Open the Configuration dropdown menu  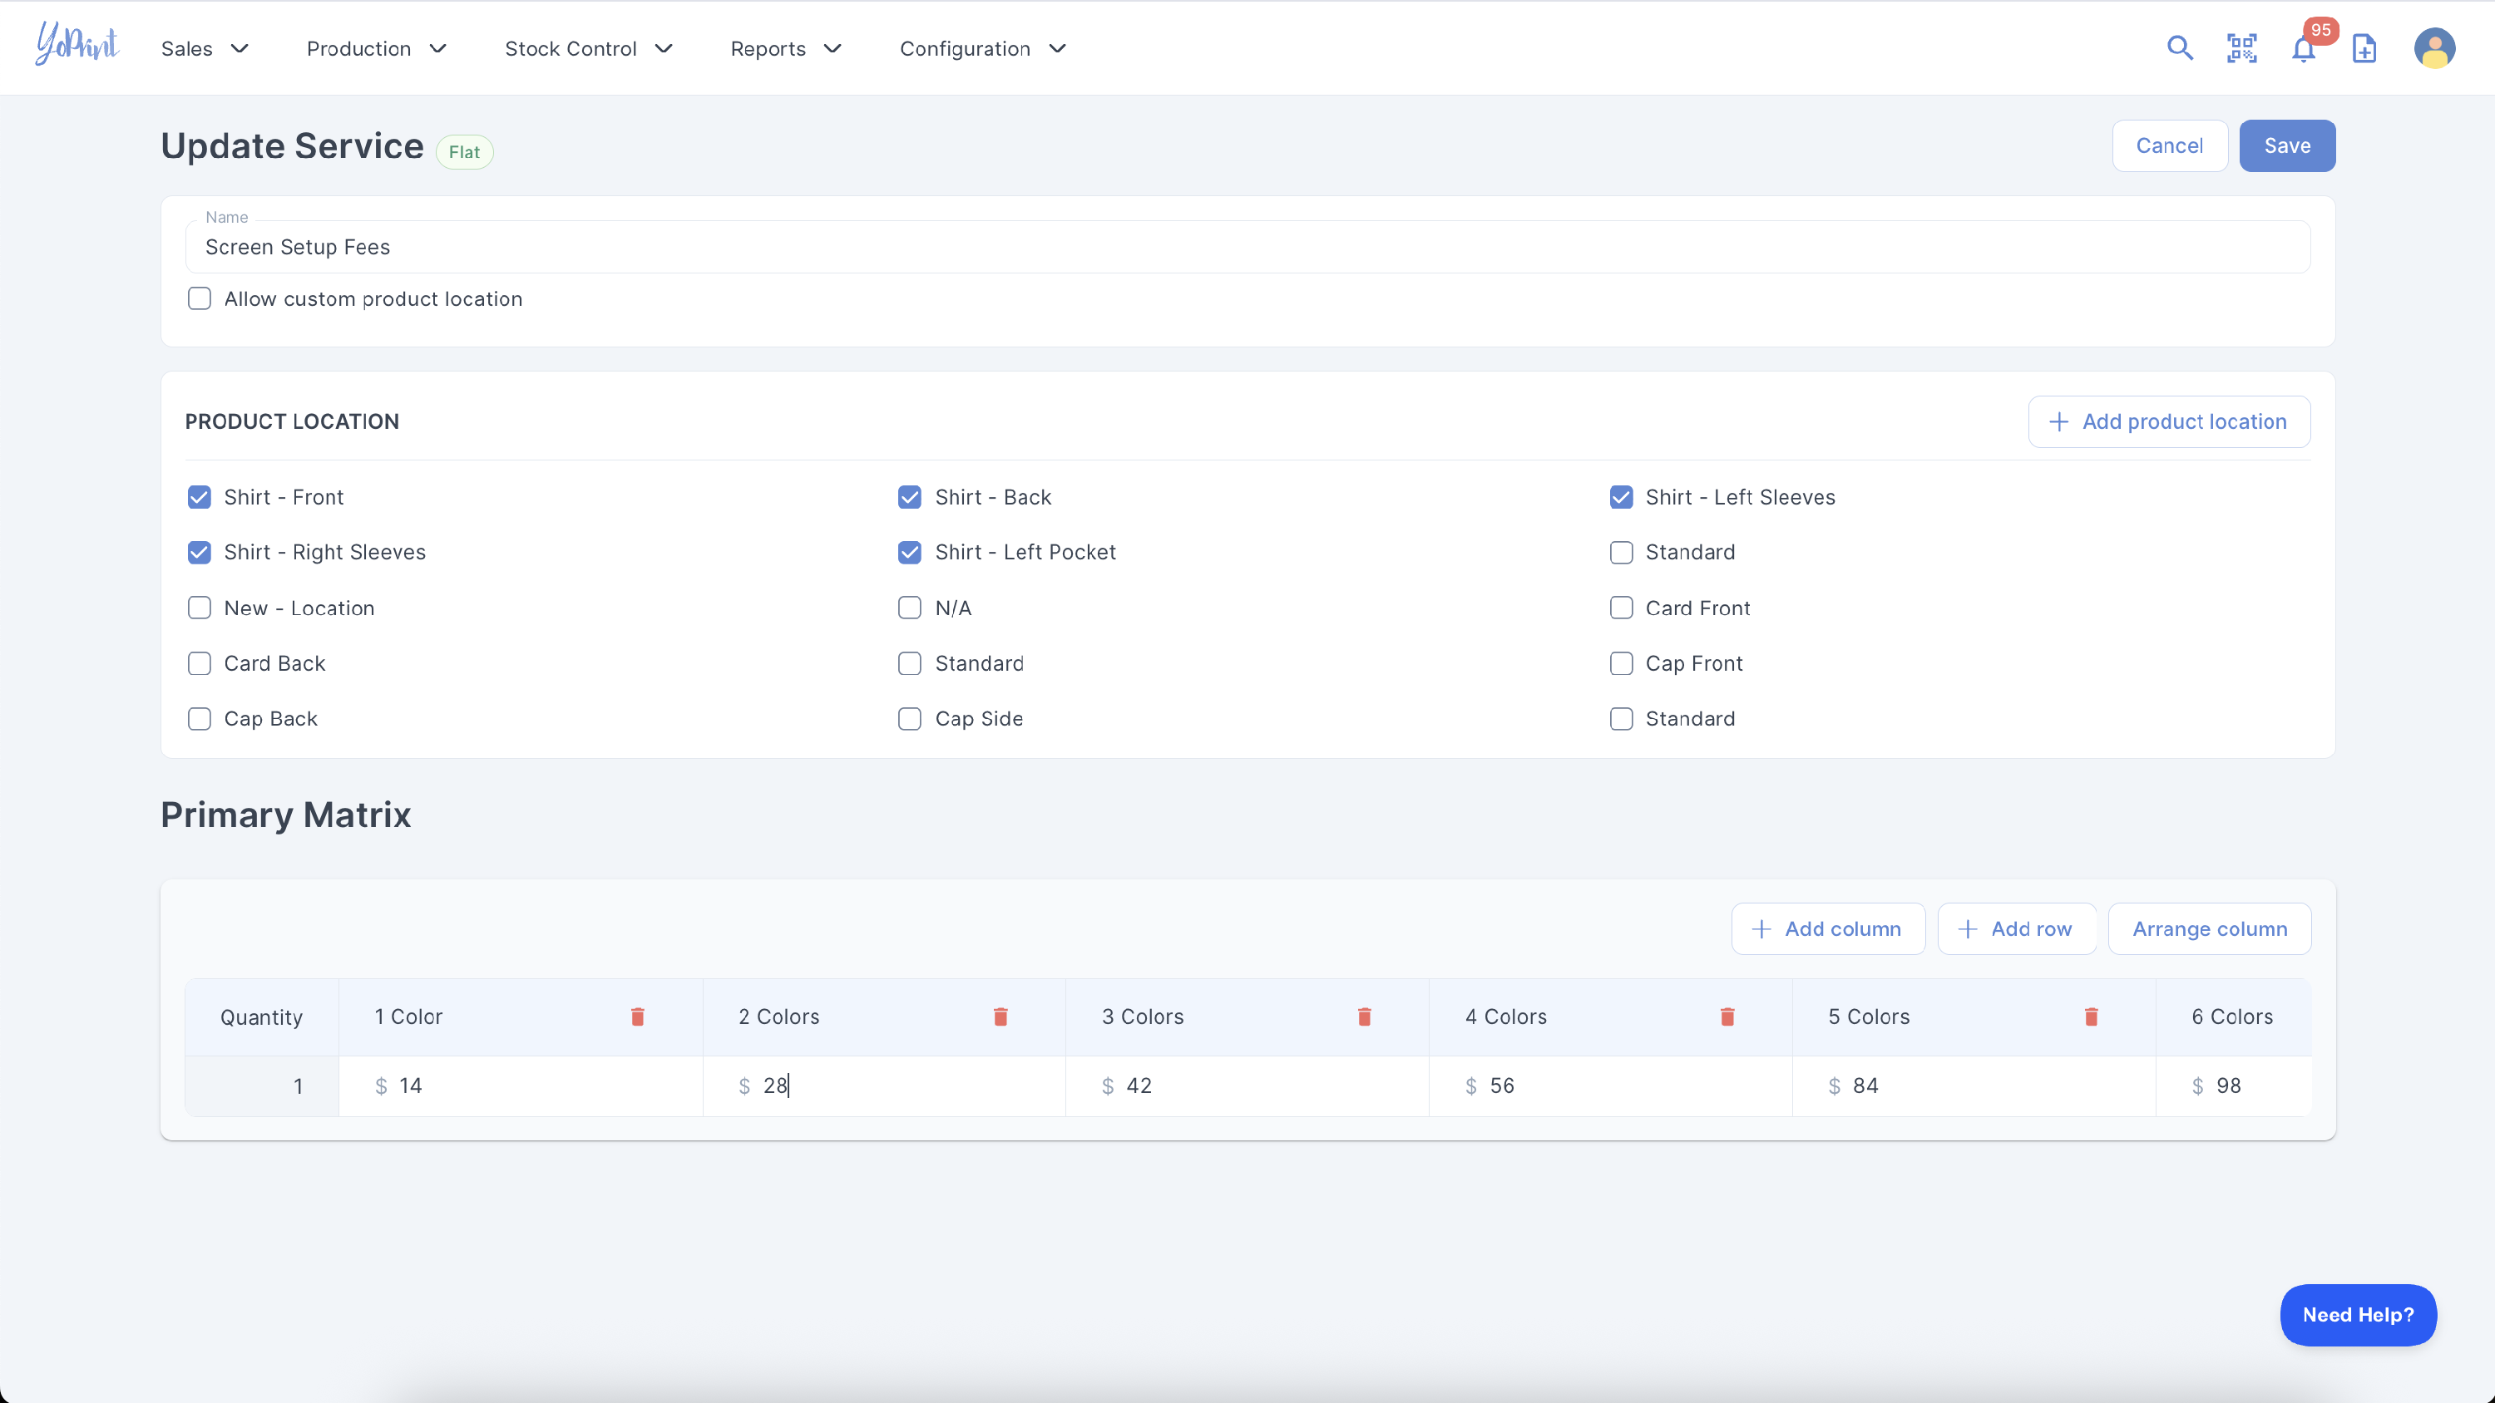click(982, 48)
